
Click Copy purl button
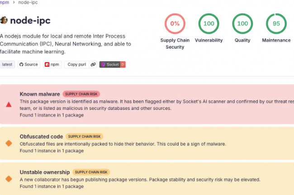(77, 64)
